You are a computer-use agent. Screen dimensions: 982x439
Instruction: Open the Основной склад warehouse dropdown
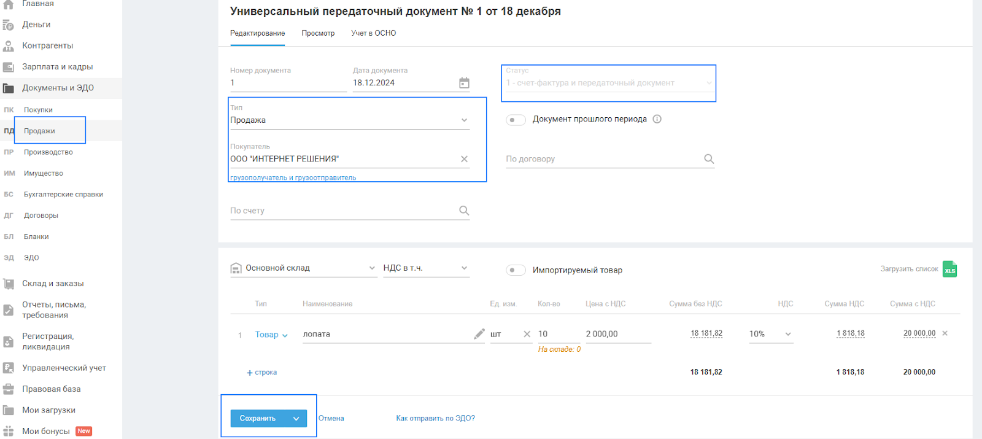pyautogui.click(x=372, y=268)
